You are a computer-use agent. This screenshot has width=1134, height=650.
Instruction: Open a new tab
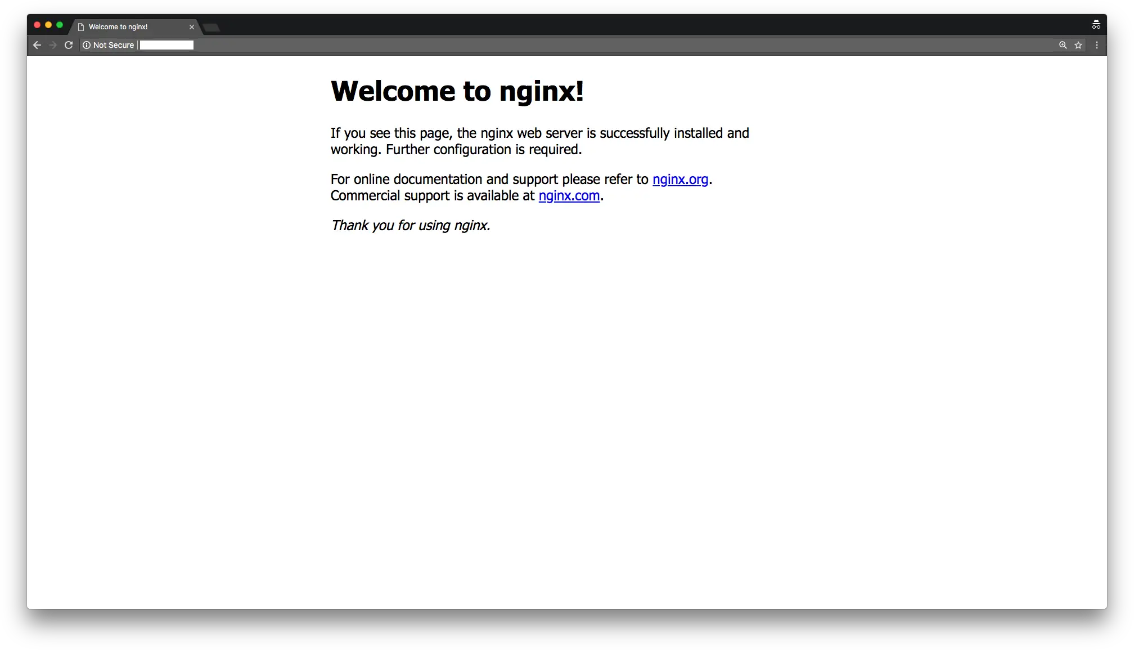211,28
